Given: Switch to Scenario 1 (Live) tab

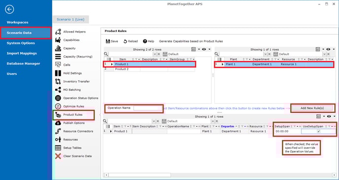Looking at the screenshot, I should coord(70,19).
